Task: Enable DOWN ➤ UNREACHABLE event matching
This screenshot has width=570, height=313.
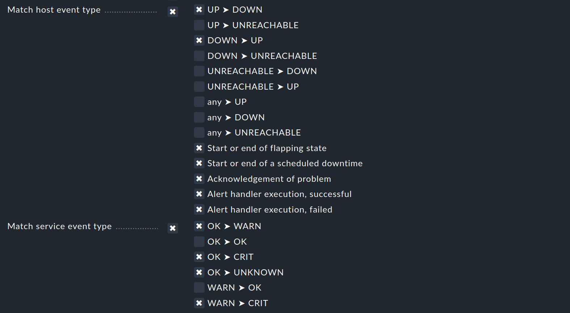Action: pyautogui.click(x=199, y=56)
